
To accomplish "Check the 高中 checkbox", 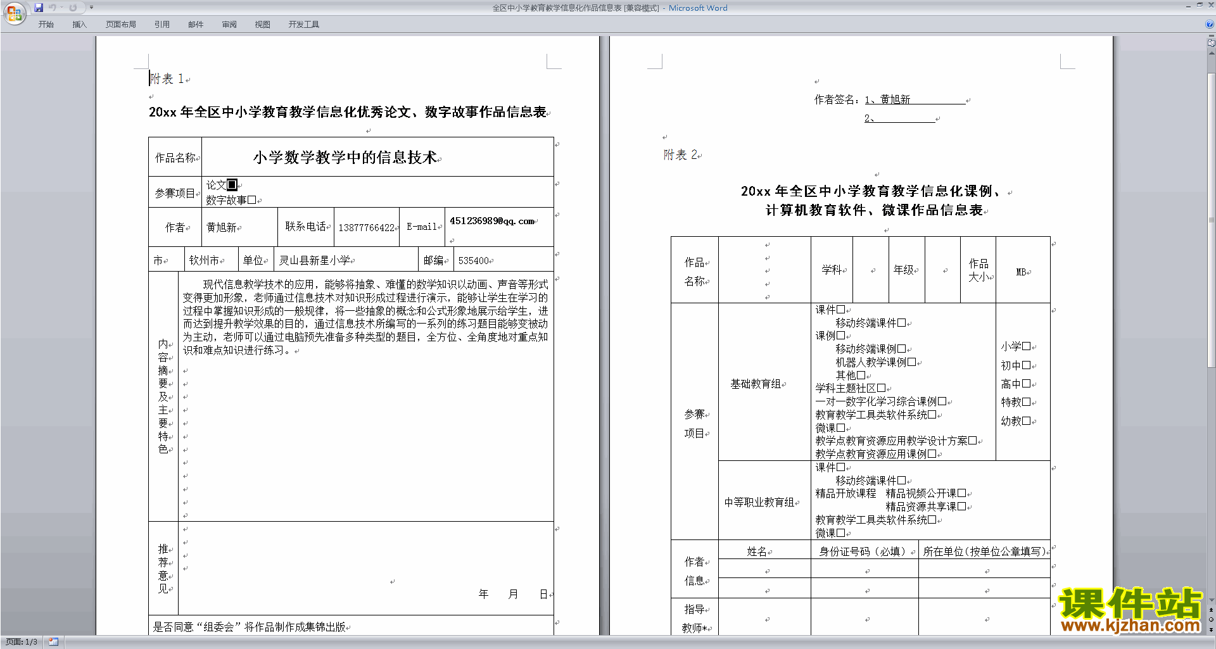I will click(x=1026, y=384).
